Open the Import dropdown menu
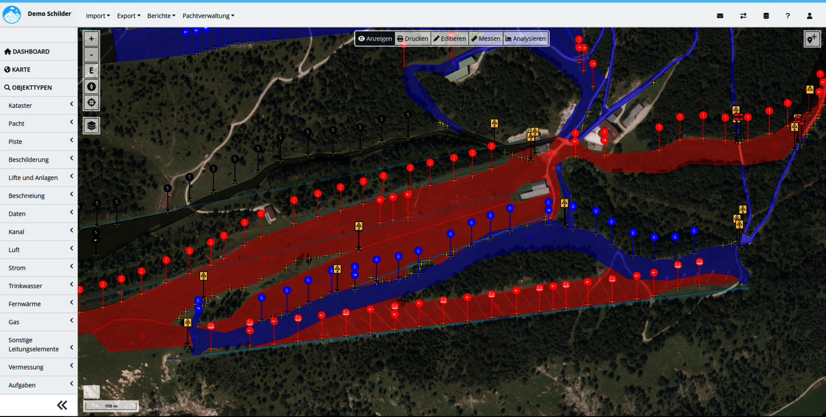Viewport: 826px width, 417px height. pyautogui.click(x=98, y=16)
